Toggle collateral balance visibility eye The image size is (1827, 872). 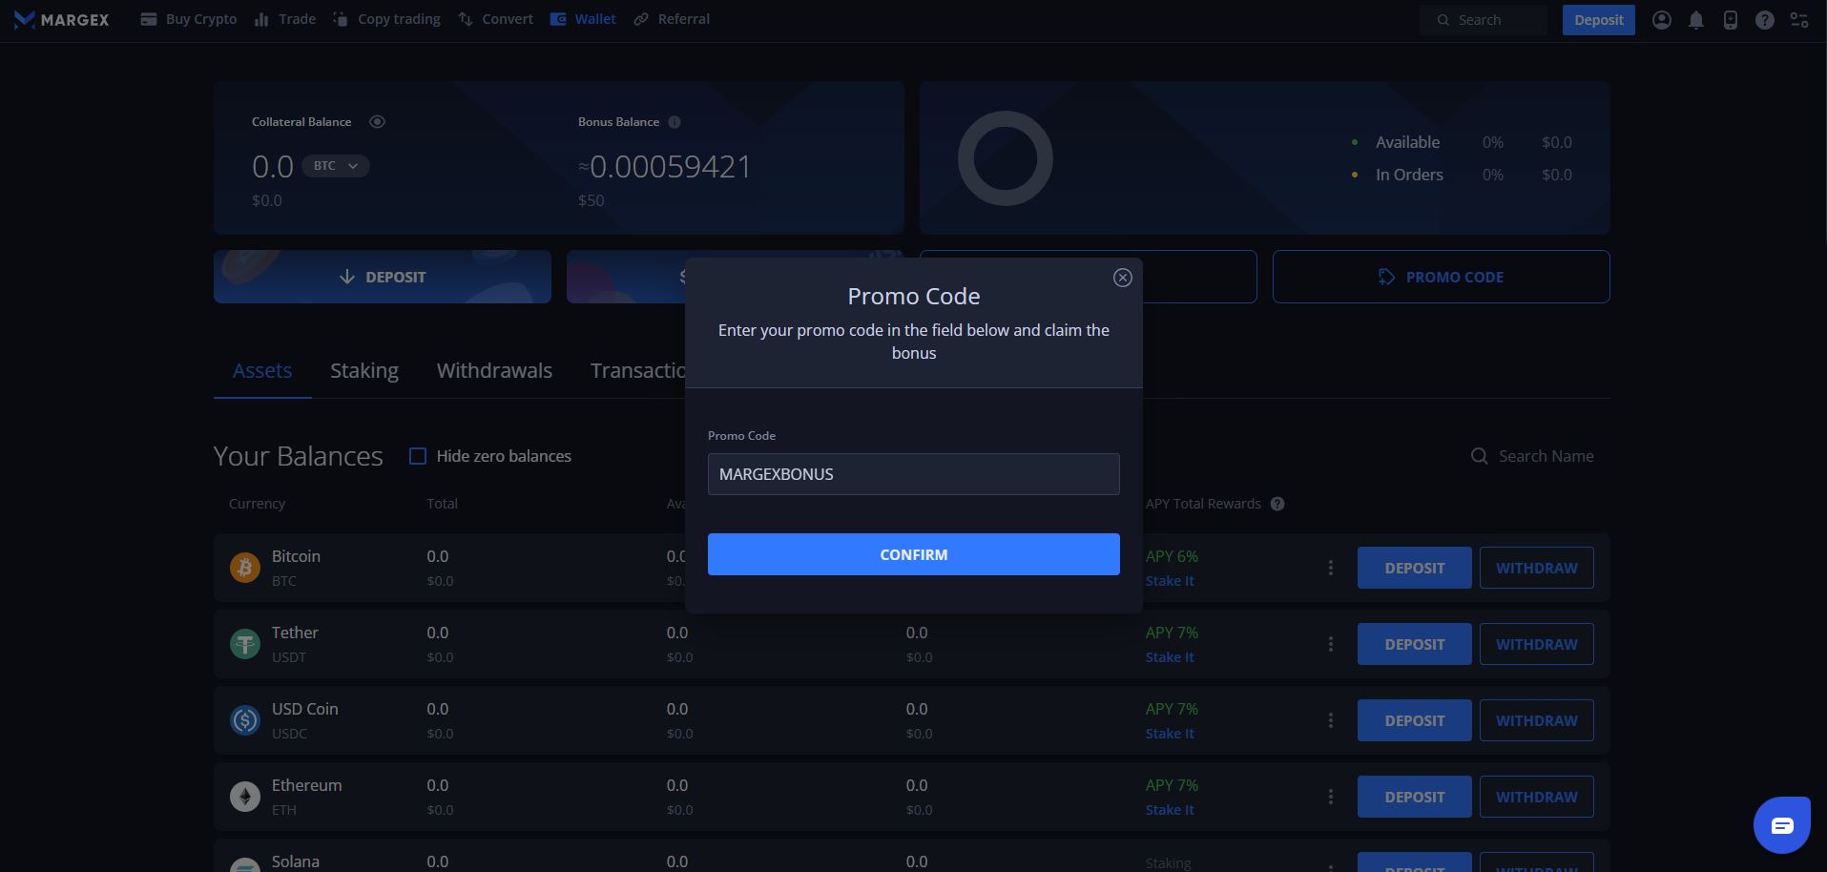[x=377, y=122]
